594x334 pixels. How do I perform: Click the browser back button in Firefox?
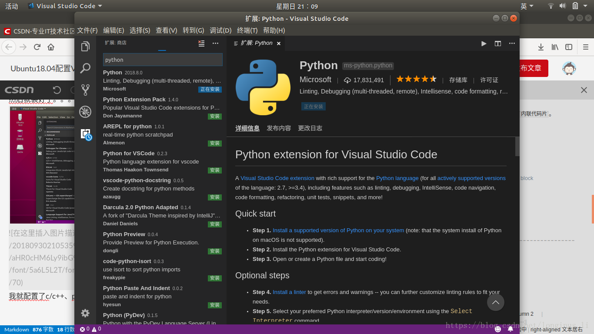(9, 47)
